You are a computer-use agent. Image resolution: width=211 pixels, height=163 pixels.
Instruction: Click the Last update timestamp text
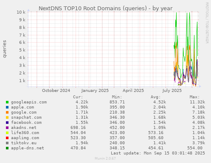click(x=158, y=153)
